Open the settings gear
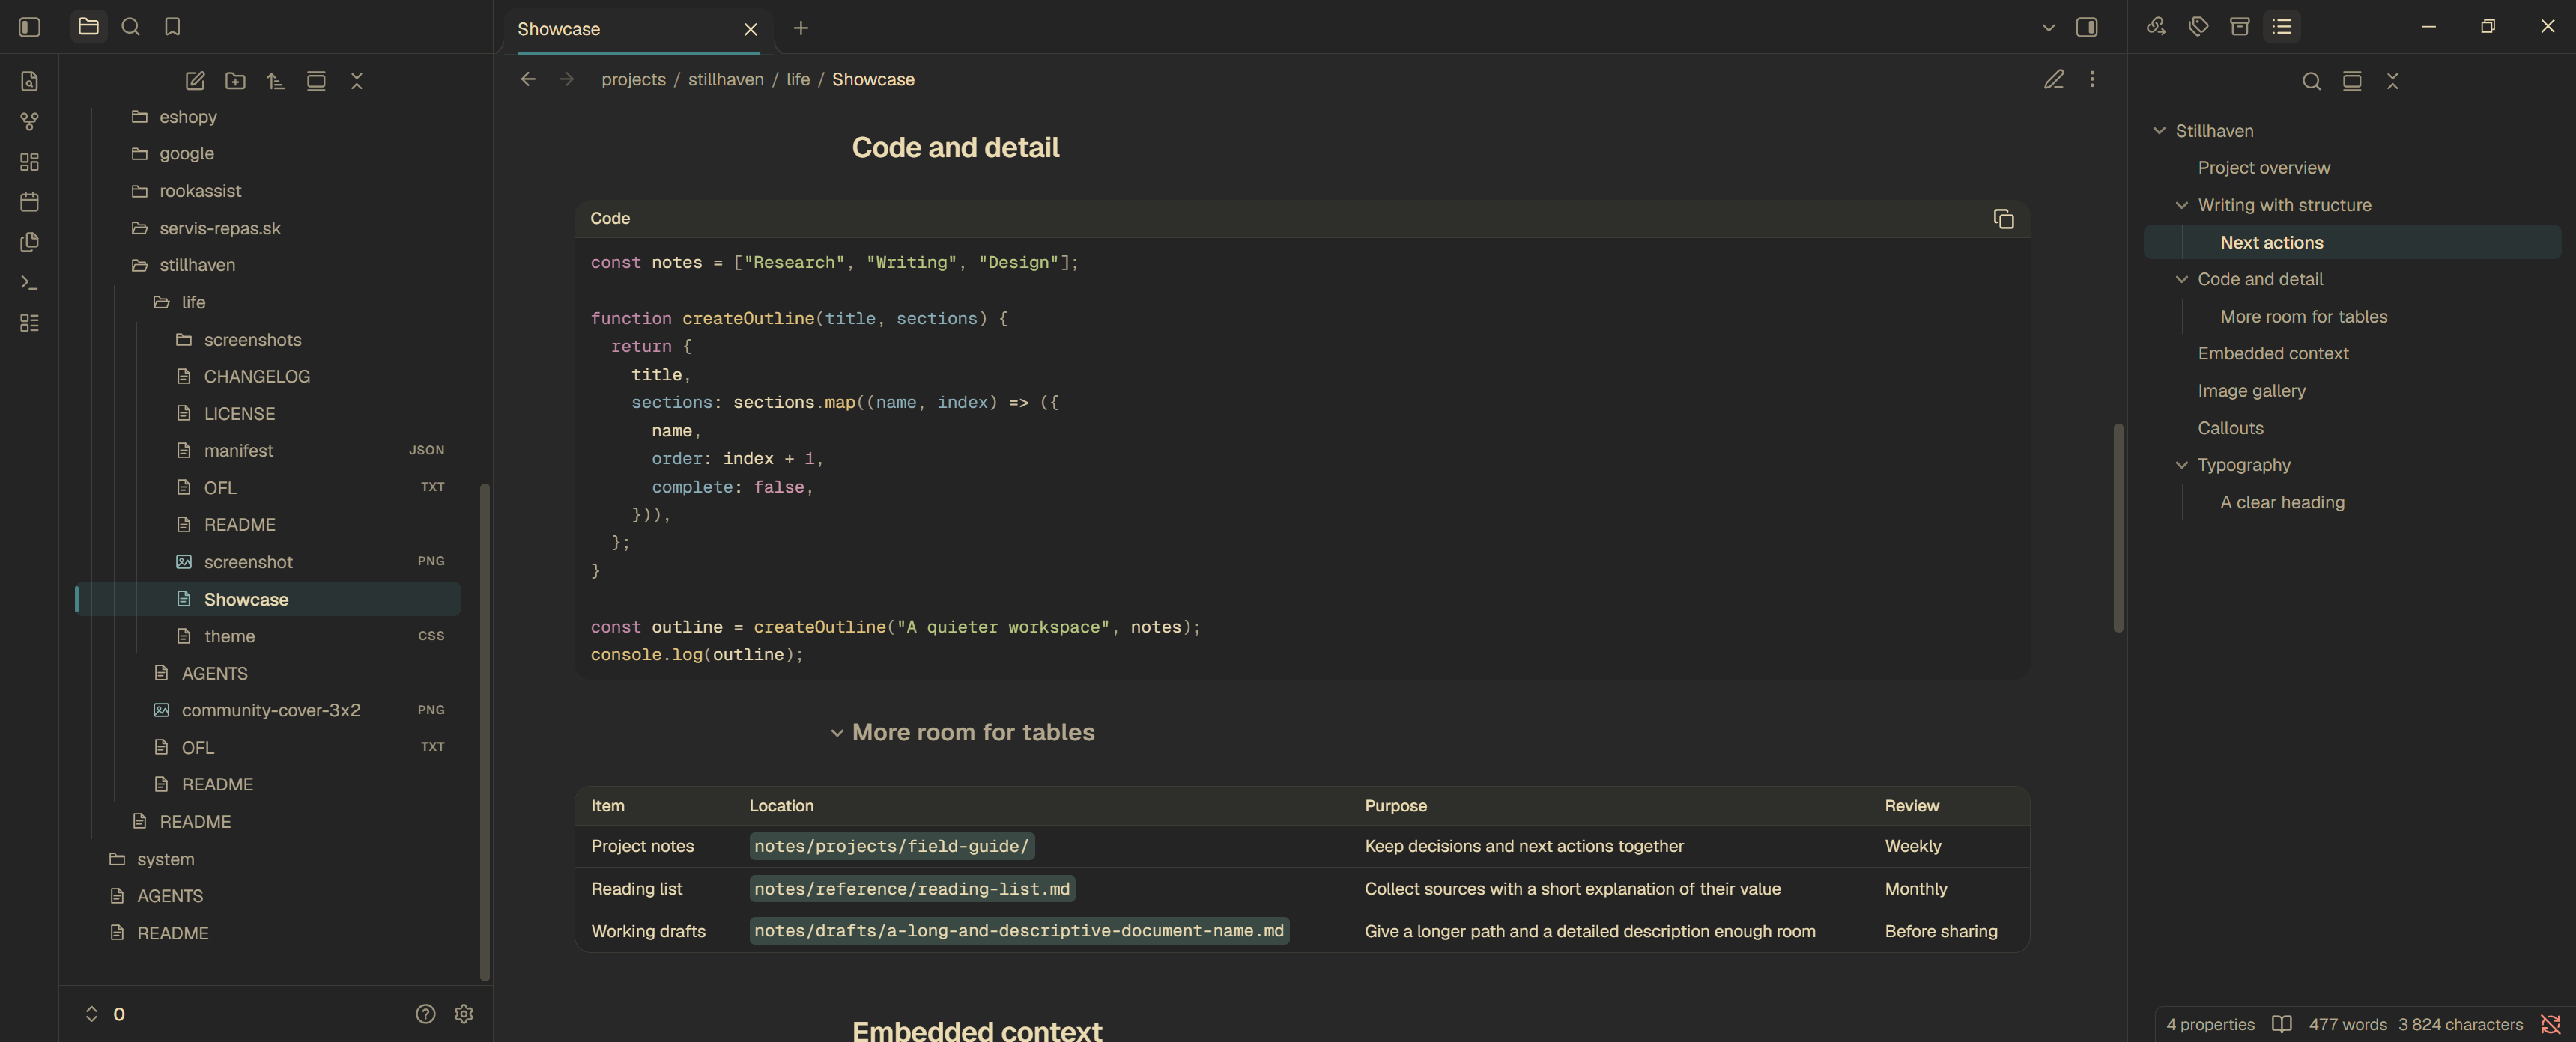Image resolution: width=2576 pixels, height=1042 pixels. 464,1014
